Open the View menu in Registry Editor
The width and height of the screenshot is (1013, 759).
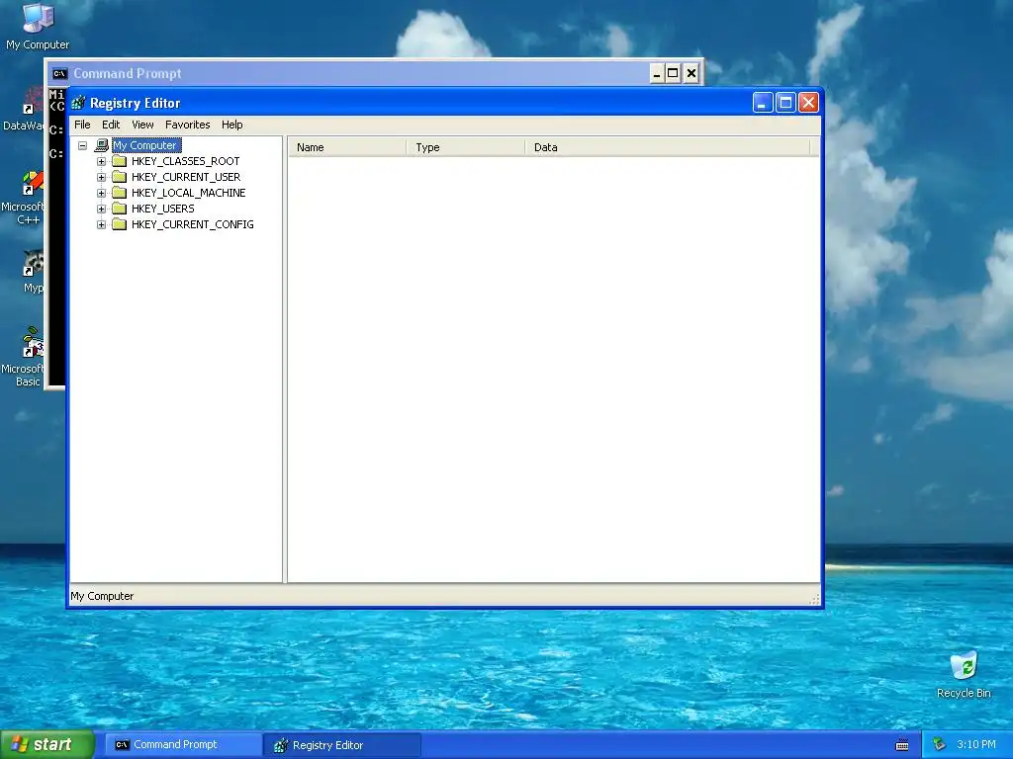pyautogui.click(x=142, y=125)
